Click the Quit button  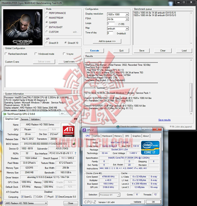[121, 50]
